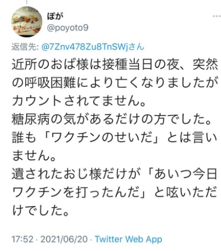Click tweet line beginning 近所のおば様は
The height and width of the screenshot is (251, 221).
pos(115,64)
